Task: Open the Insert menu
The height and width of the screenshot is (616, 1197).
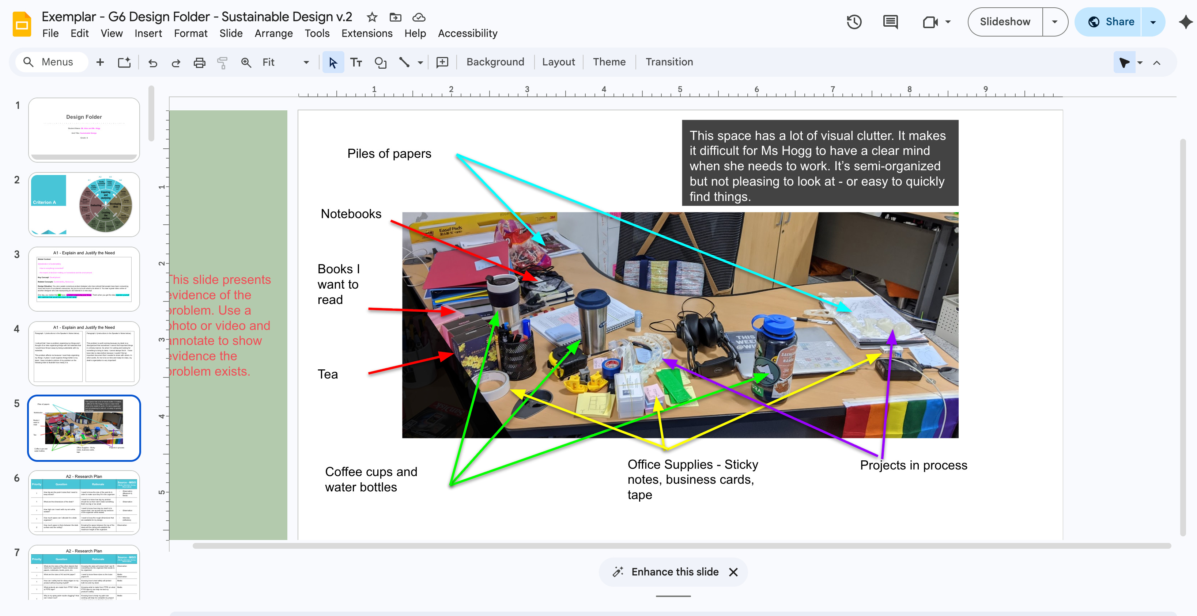Action: [148, 33]
